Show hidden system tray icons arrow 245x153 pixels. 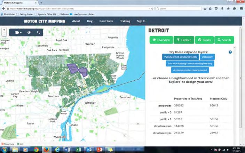(211, 150)
